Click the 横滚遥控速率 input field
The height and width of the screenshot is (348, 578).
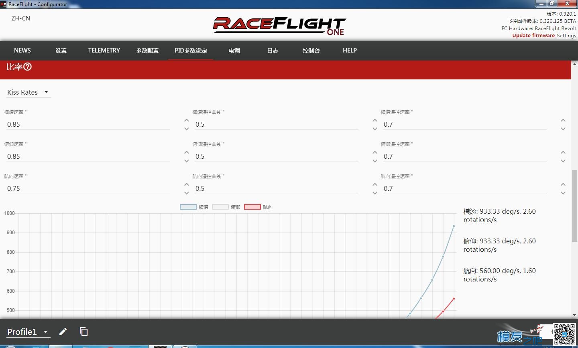(464, 124)
